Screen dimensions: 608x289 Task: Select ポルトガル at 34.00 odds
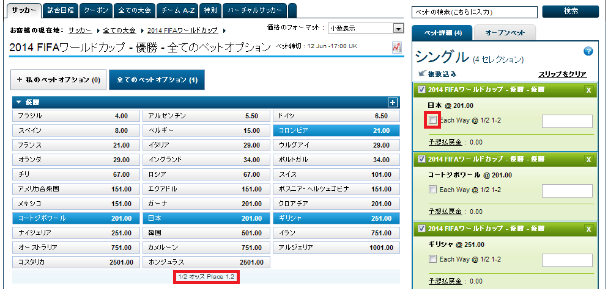(336, 160)
